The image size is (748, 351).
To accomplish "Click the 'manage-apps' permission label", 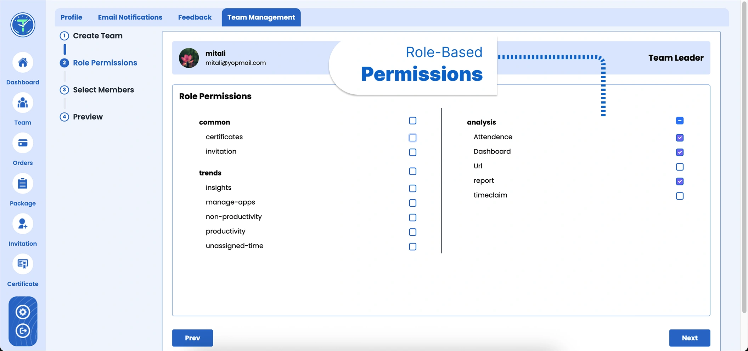I will click(230, 202).
